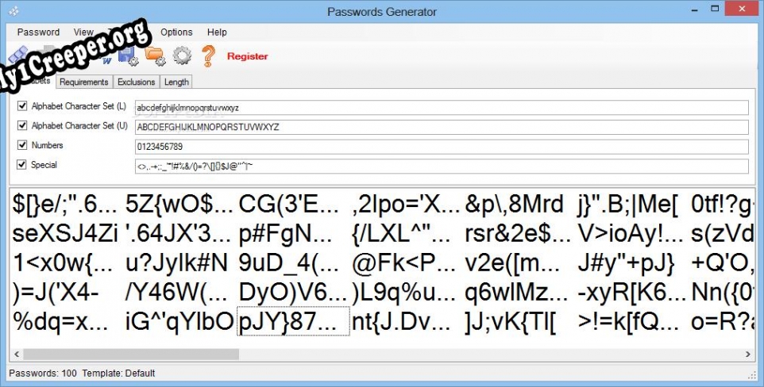Disable the Numbers checkbox
This screenshot has height=387, width=764.
23,146
